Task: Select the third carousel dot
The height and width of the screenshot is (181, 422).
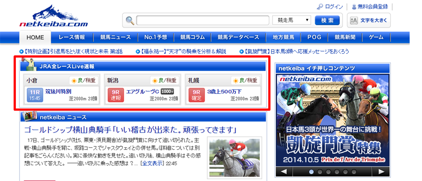Action: point(328,172)
